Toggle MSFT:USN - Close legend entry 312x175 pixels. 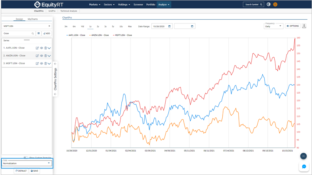click(x=122, y=35)
